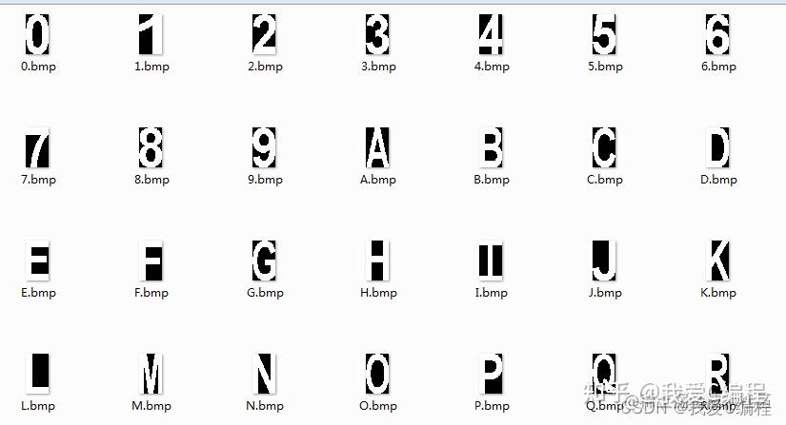Click the file name label 5.bmp
786x425 pixels.
605,67
